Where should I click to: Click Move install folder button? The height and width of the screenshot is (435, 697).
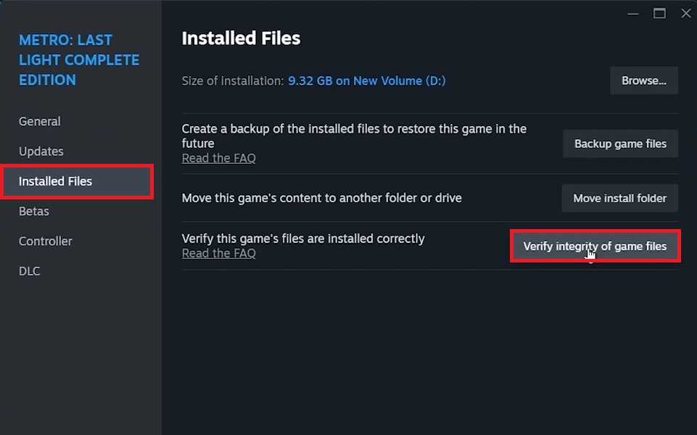619,198
